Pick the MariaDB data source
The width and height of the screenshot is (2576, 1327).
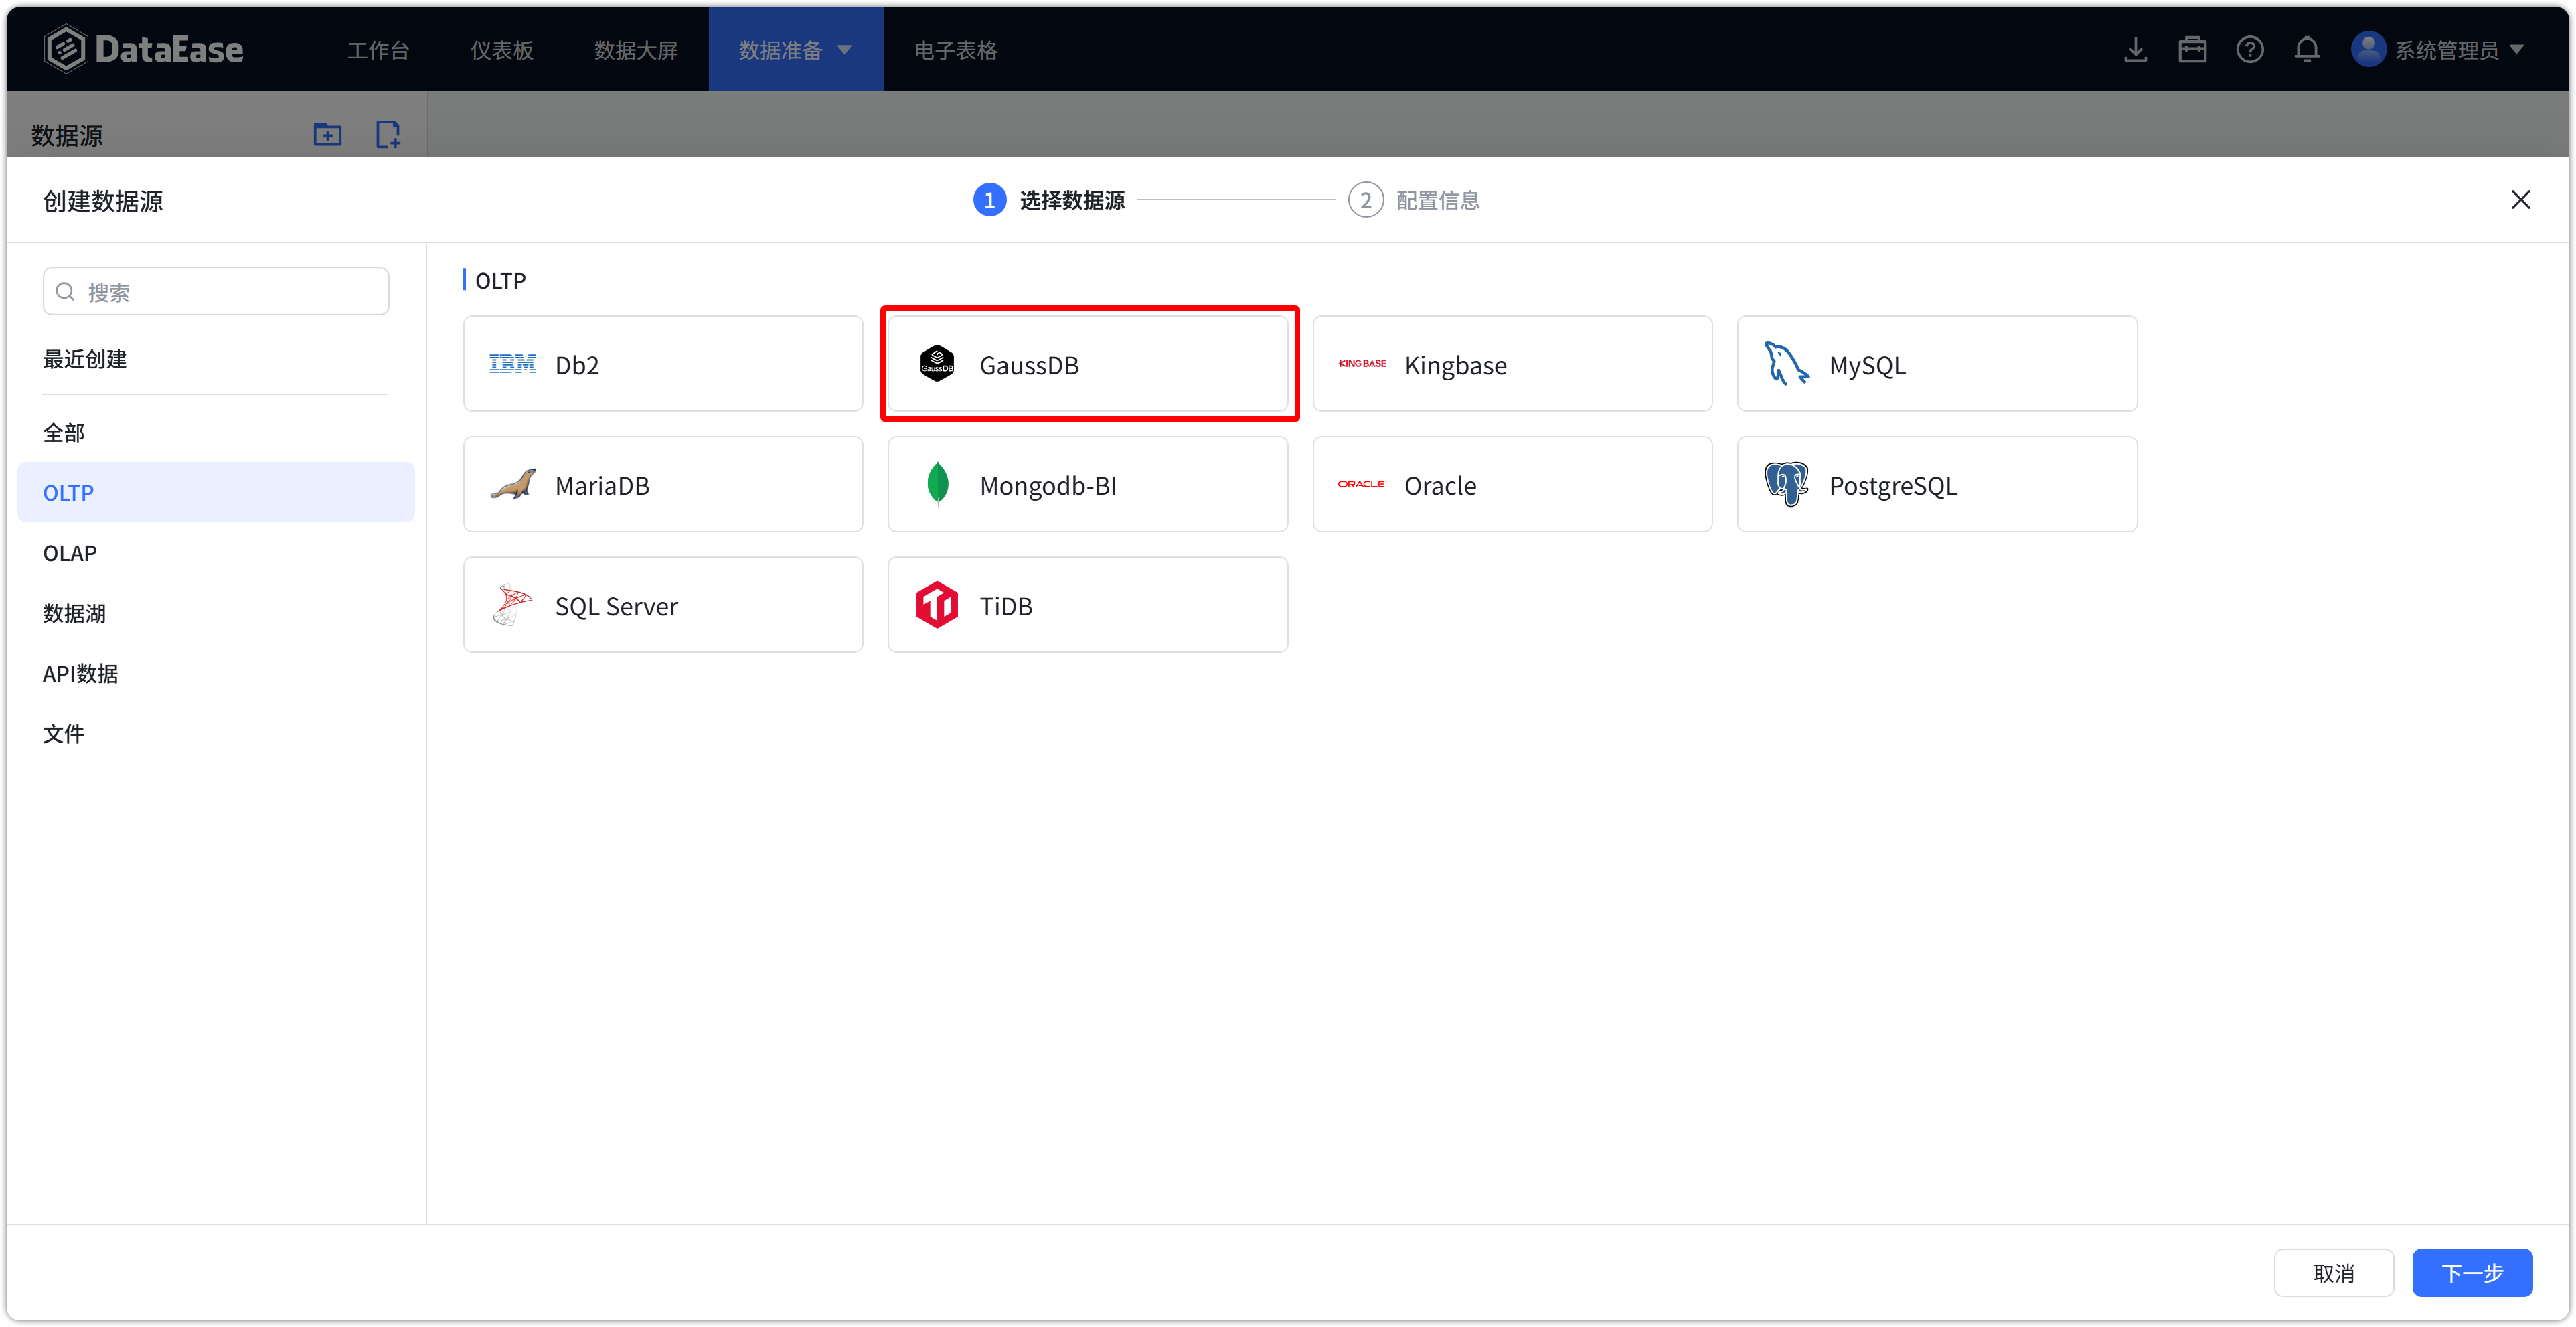pyautogui.click(x=662, y=484)
